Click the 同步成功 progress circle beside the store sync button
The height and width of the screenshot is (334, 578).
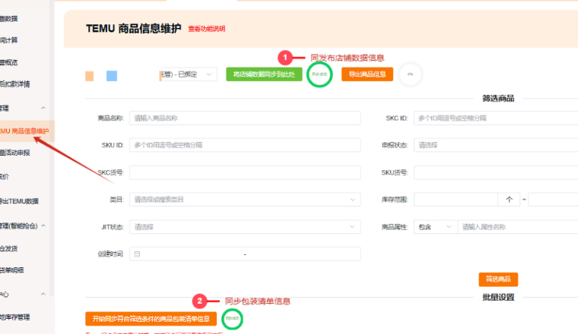(319, 74)
